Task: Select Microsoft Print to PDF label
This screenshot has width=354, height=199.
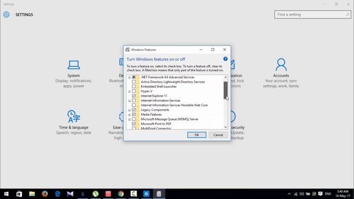Action: coord(156,124)
